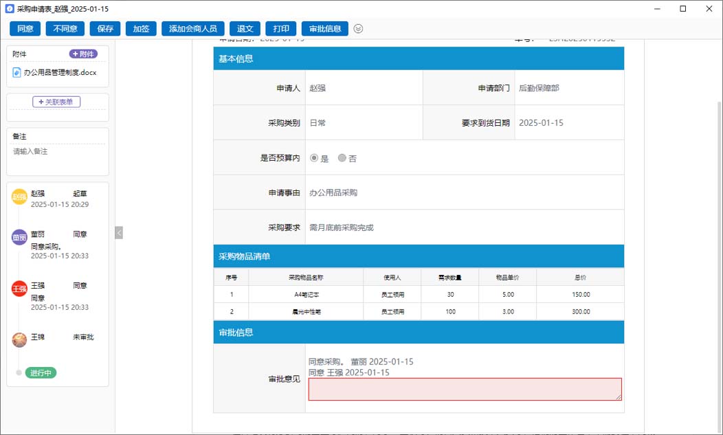Add an attachment with +附件 button
Screen dimensions: 723x435
pyautogui.click(x=83, y=54)
